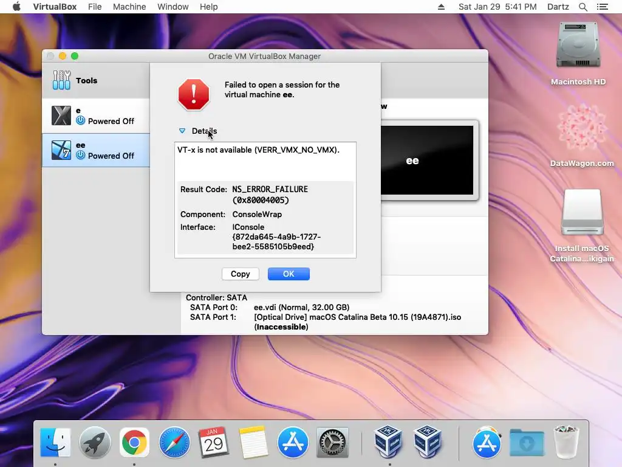Click the yellow minimize window button
622x467 pixels.
coord(63,56)
